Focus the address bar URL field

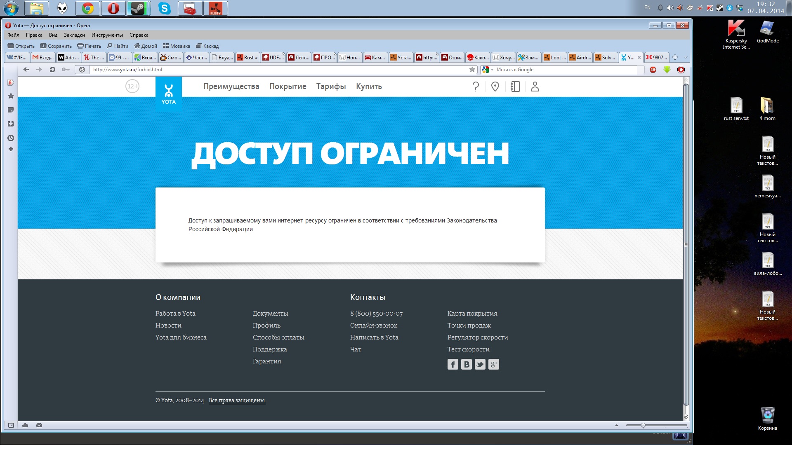point(278,70)
